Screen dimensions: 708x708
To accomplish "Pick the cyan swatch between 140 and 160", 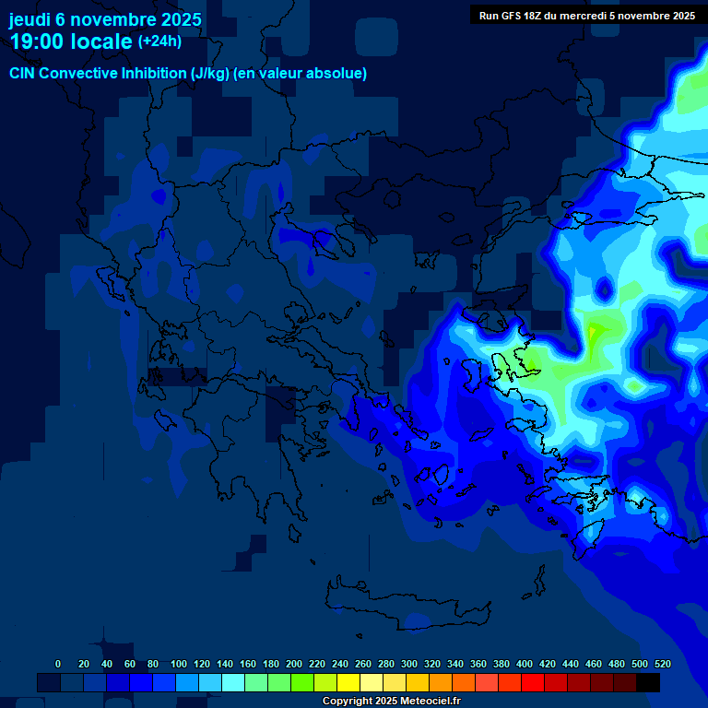I will [x=232, y=683].
